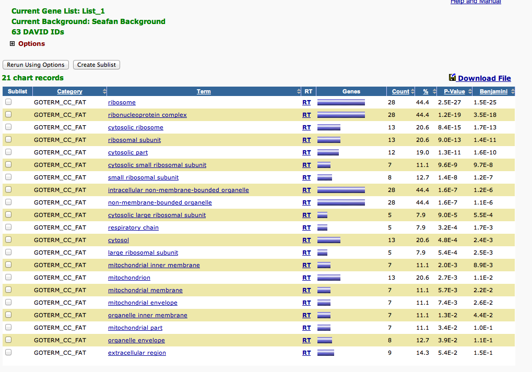Sort table by Count header

click(x=400, y=91)
